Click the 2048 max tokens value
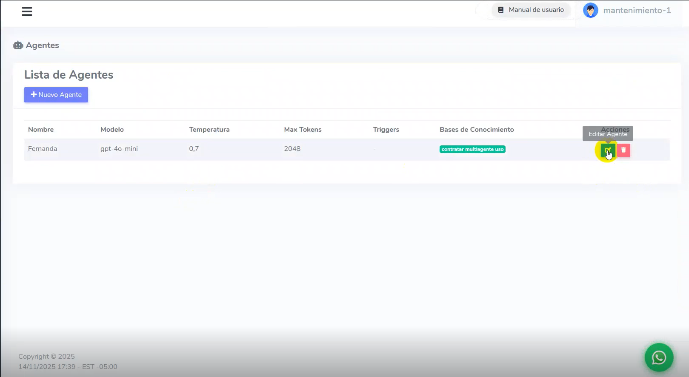This screenshot has height=377, width=689. [292, 149]
